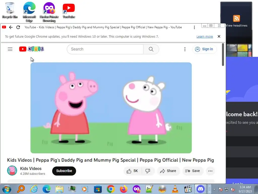Launch Internet Explorer from taskbar

pos(34,189)
